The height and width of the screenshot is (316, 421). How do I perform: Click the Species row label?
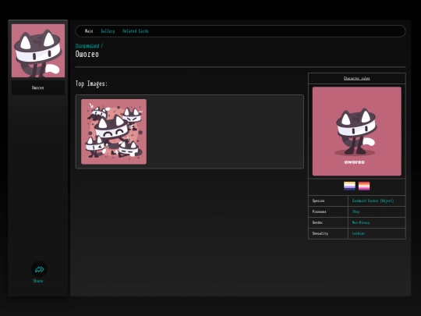[318, 201]
